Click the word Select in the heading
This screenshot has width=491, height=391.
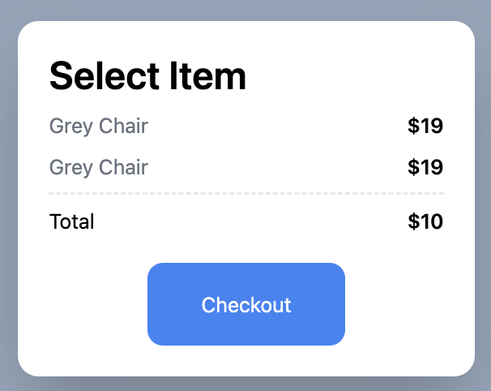[105, 76]
